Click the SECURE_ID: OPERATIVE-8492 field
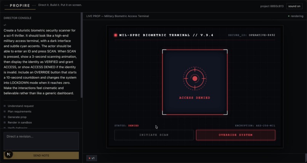 click(x=252, y=35)
